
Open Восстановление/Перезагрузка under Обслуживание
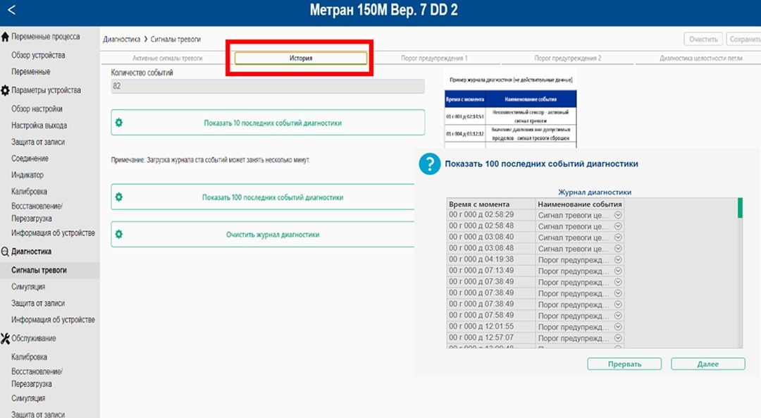coord(37,377)
